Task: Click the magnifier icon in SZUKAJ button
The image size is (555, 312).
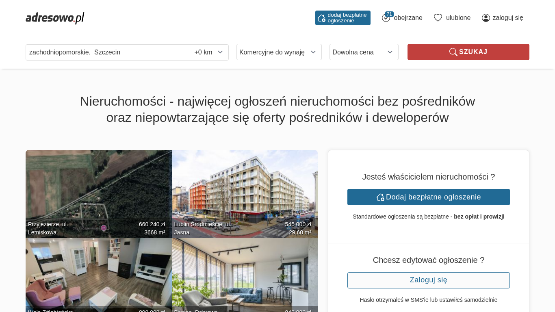Action: click(453, 52)
